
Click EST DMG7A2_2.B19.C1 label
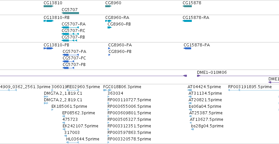(x=63, y=100)
